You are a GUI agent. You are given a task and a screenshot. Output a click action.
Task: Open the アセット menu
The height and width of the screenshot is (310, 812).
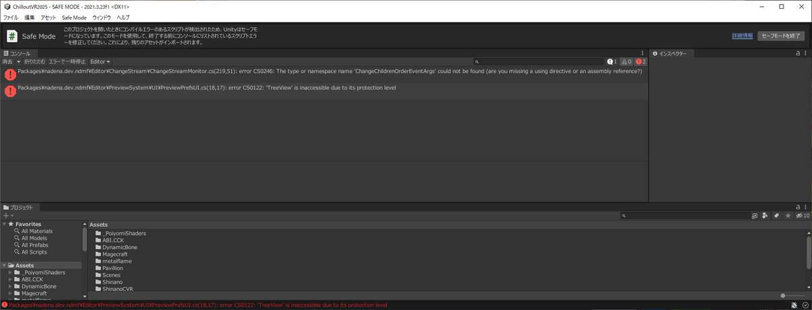(x=49, y=17)
